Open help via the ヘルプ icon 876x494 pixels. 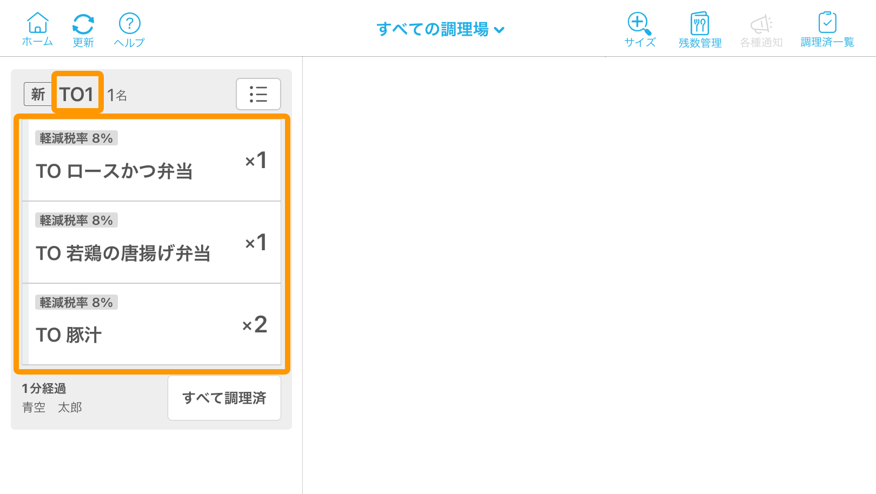click(x=129, y=28)
